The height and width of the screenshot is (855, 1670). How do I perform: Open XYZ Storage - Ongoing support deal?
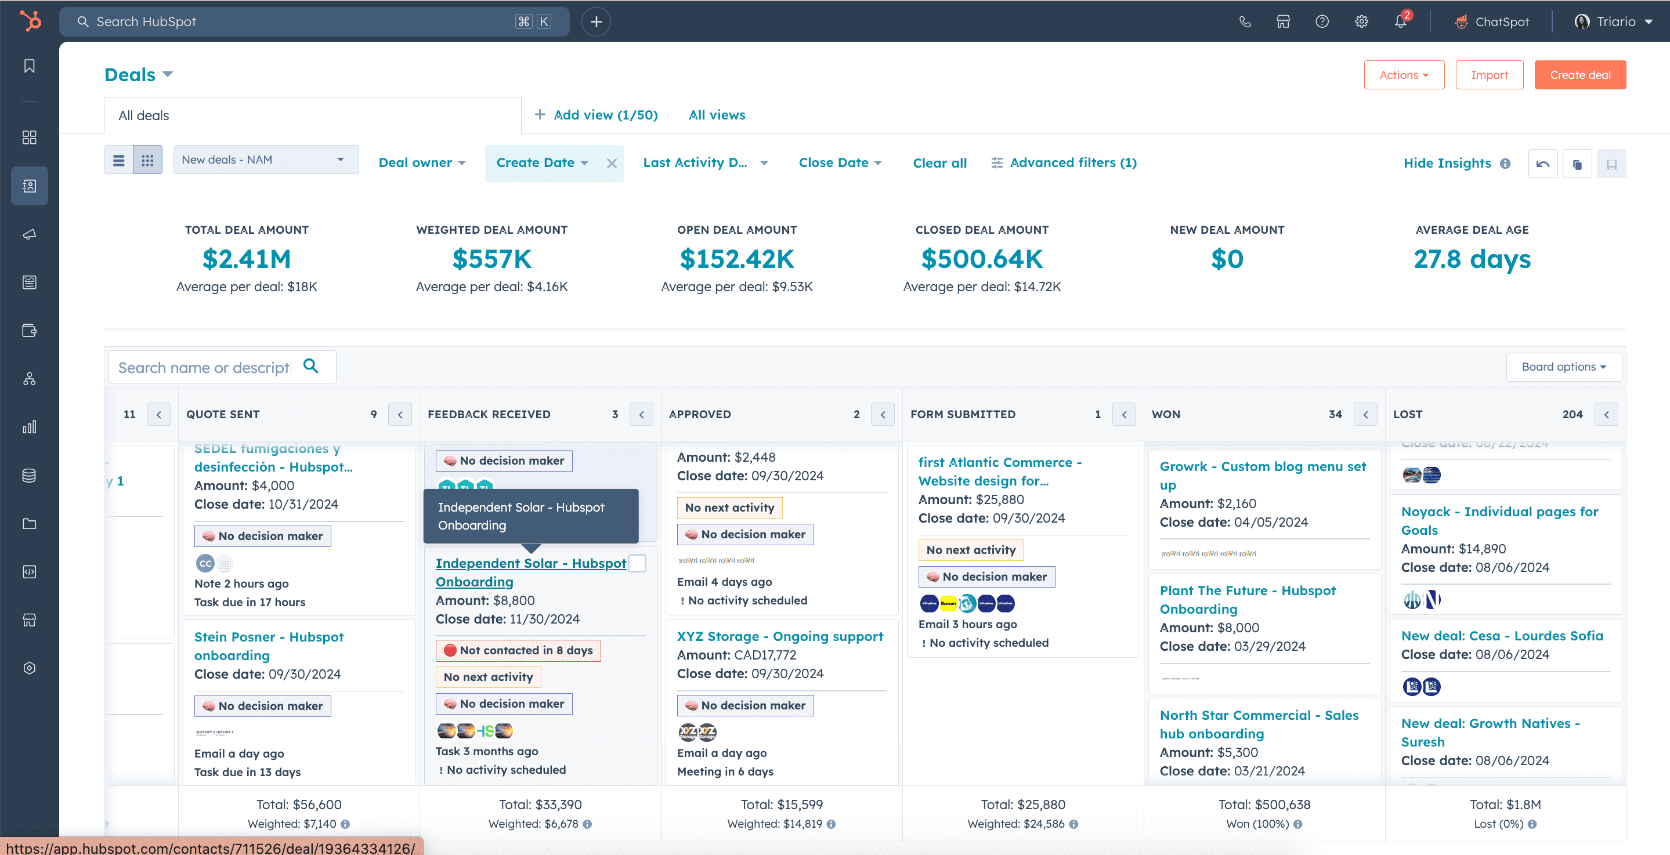click(x=779, y=636)
